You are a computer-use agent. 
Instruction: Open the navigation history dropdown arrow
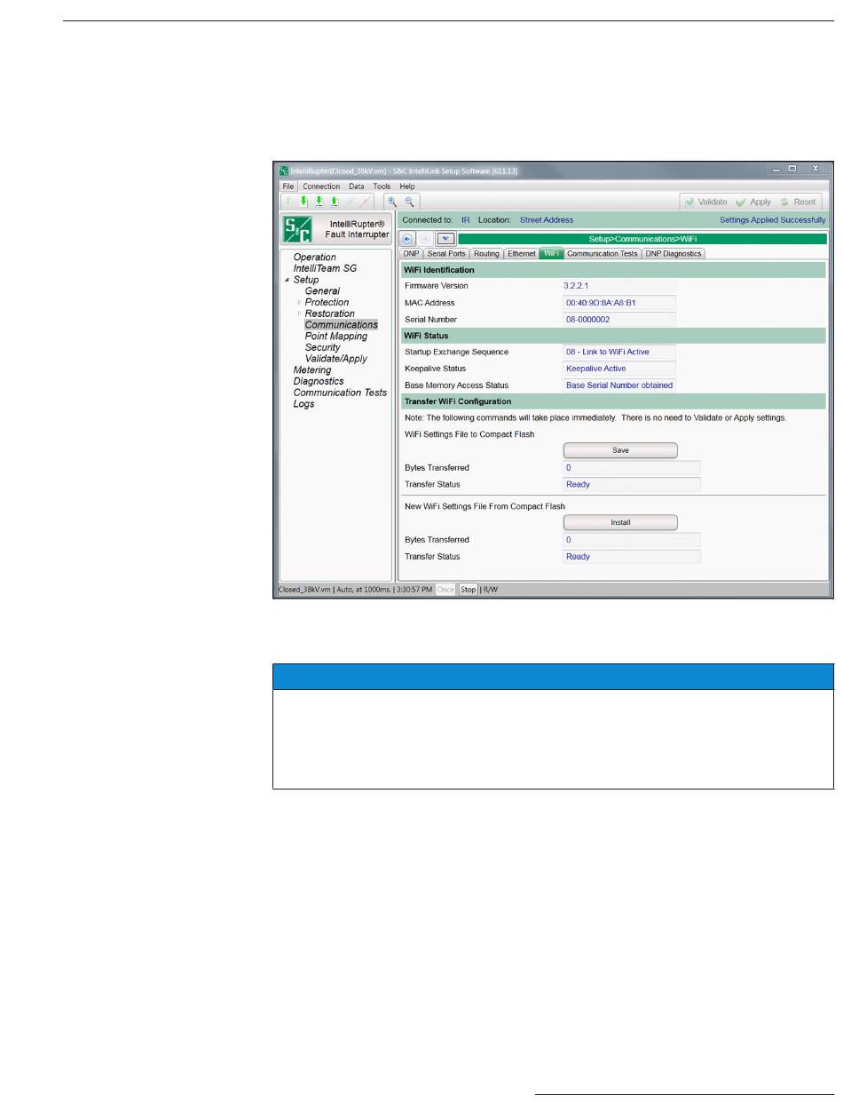point(445,239)
